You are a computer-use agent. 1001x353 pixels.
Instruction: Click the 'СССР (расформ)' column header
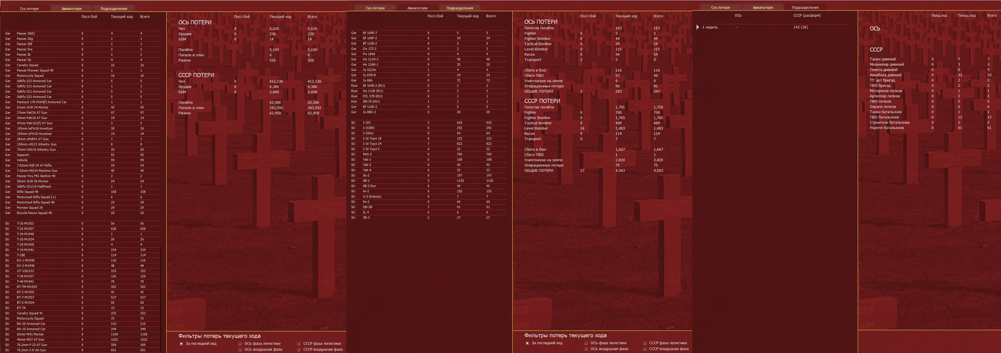[807, 16]
